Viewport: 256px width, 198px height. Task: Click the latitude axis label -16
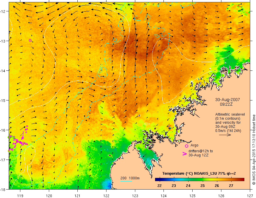tap(3, 130)
